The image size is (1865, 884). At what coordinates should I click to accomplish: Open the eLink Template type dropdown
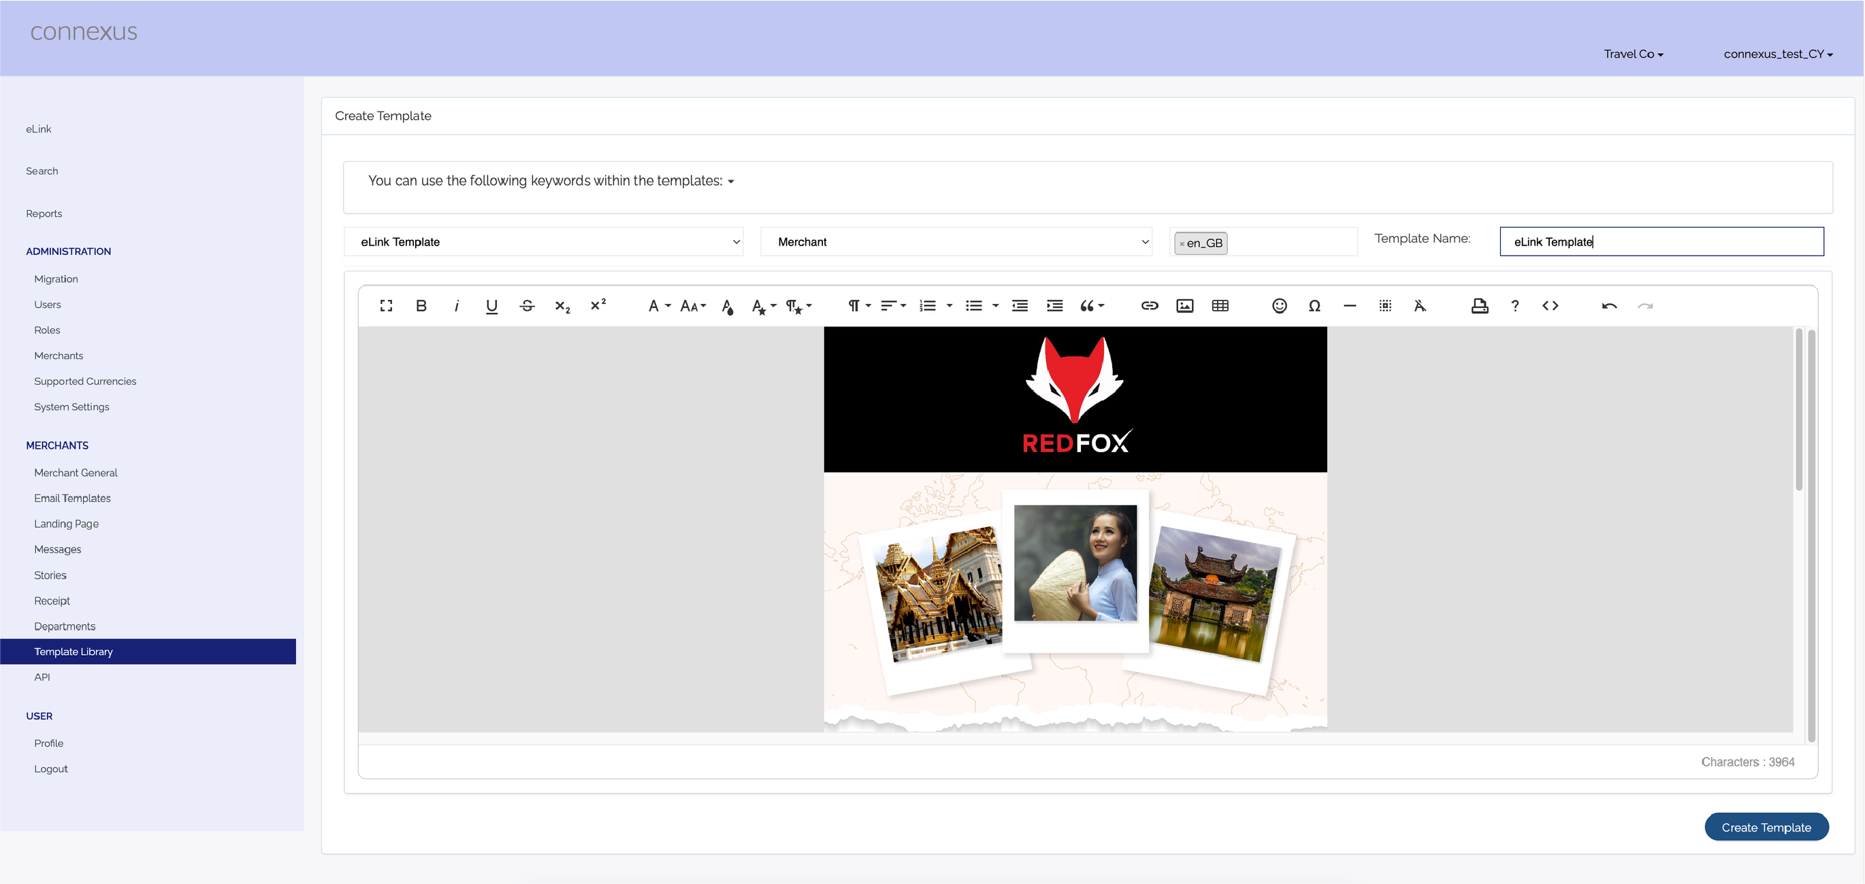(544, 241)
